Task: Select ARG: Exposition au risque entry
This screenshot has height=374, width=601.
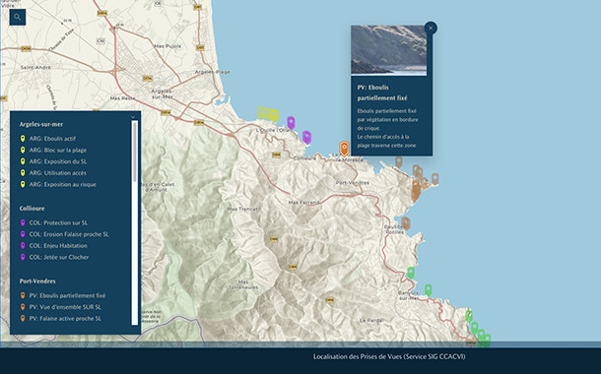Action: pos(58,184)
